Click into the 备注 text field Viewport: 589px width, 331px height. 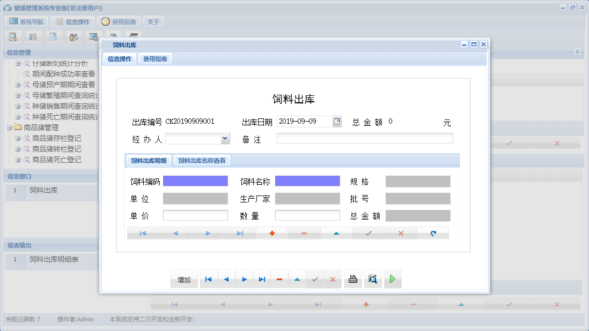365,139
